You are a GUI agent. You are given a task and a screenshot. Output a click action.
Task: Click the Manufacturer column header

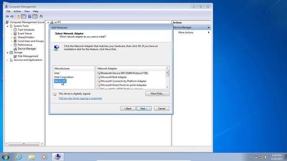point(74,68)
